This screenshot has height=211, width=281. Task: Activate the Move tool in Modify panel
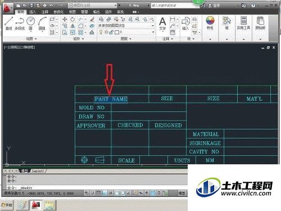65,19
